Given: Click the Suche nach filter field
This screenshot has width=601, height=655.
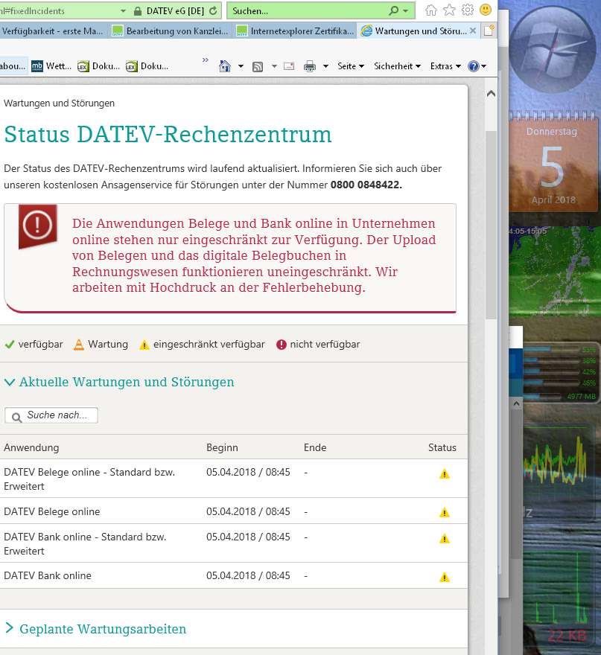Looking at the screenshot, I should point(52,415).
